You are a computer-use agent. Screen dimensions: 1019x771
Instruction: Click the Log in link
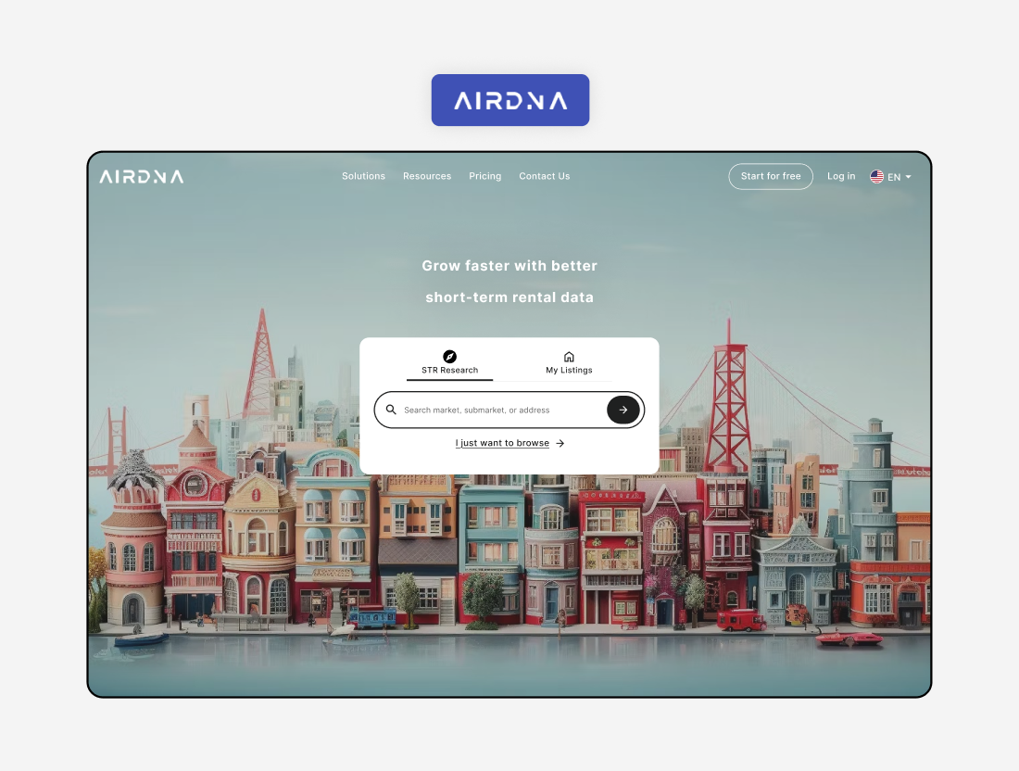coord(841,176)
